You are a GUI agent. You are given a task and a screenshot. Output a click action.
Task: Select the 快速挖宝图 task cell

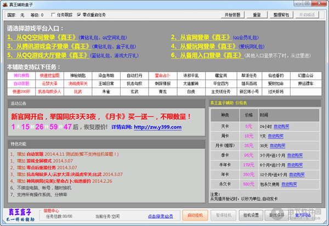(50, 76)
